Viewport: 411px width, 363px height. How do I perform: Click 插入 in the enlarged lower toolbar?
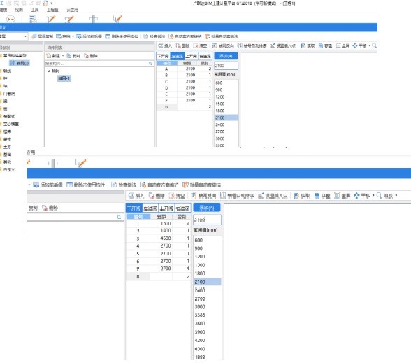coord(136,196)
